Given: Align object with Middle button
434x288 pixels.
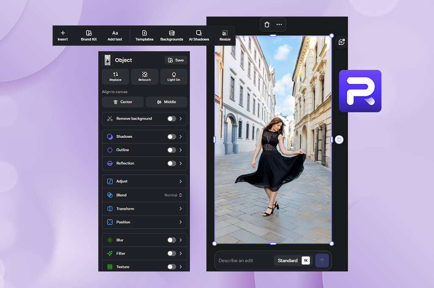Looking at the screenshot, I should (x=166, y=102).
